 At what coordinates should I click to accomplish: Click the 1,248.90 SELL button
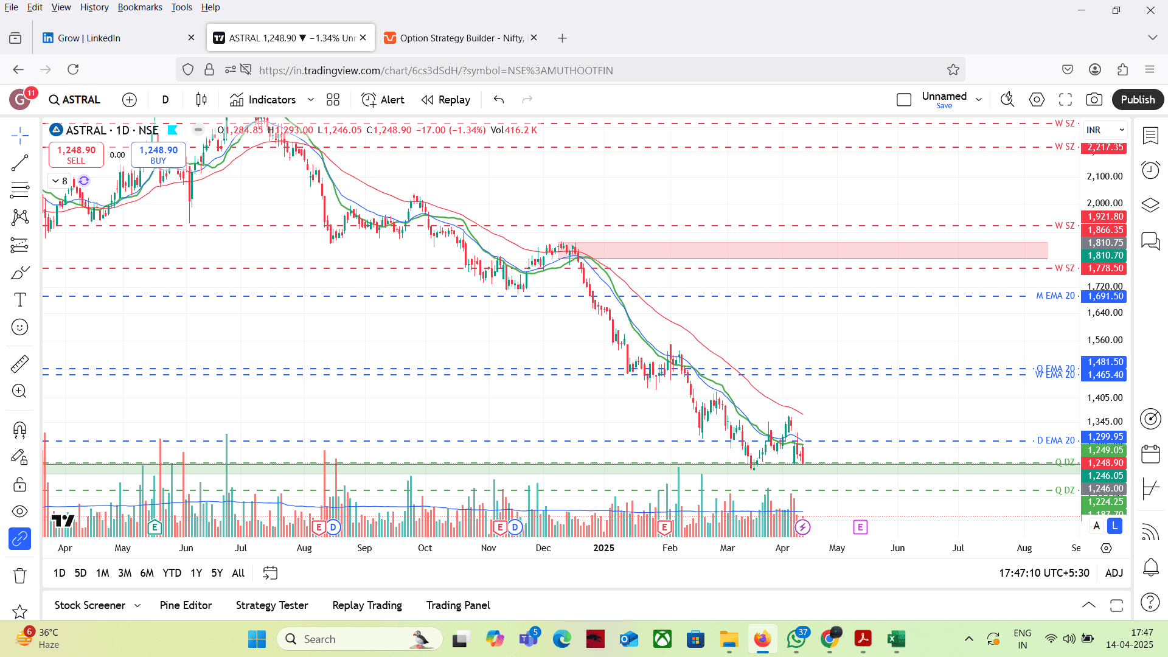coord(76,155)
